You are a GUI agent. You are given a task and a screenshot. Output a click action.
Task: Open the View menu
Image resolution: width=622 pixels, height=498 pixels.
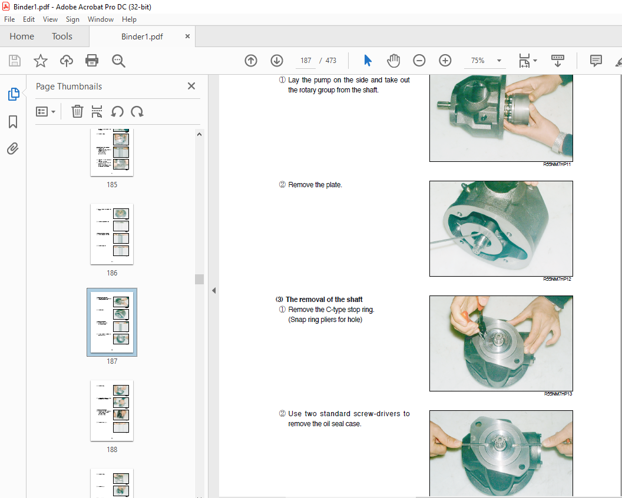[x=51, y=19]
